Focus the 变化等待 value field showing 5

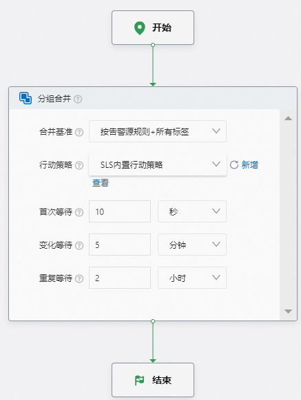120,245
